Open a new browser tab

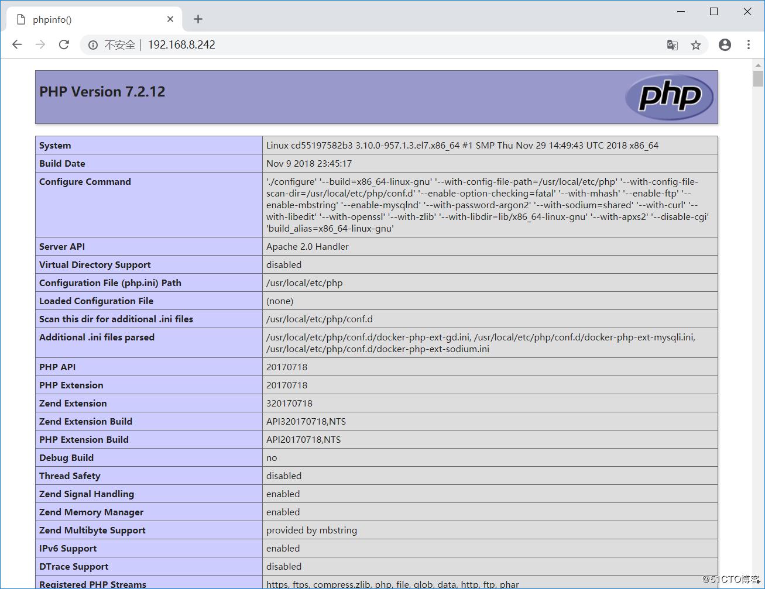pos(198,19)
